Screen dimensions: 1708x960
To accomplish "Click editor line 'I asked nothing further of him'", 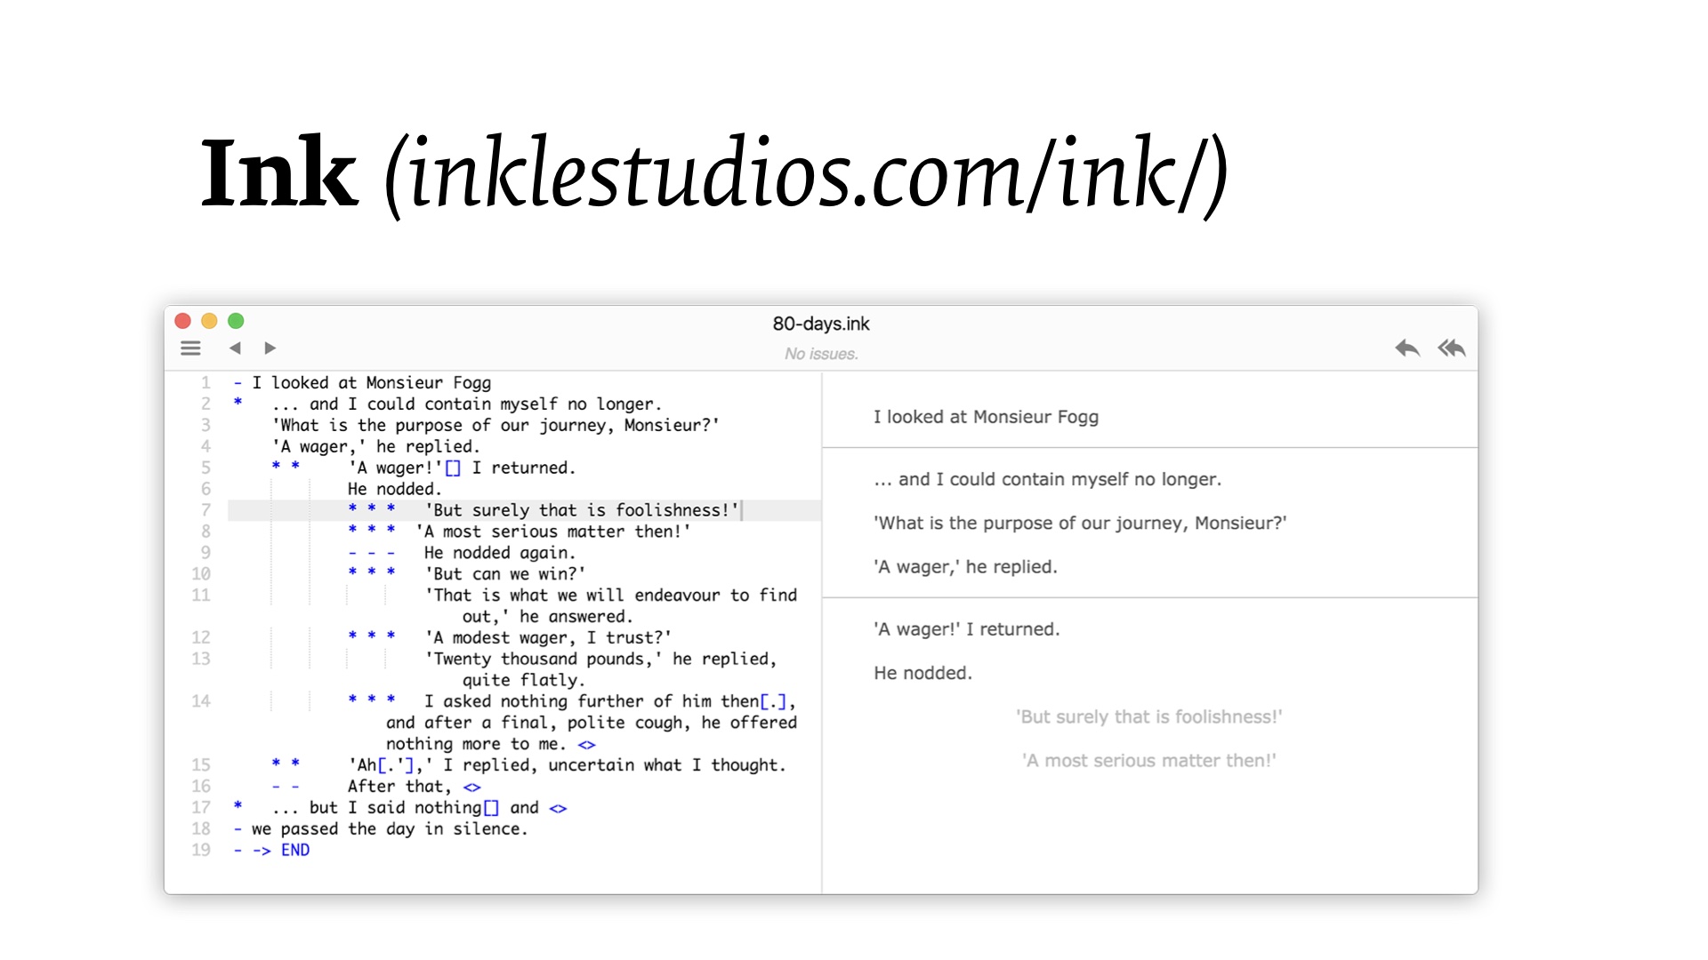I will 610,702.
